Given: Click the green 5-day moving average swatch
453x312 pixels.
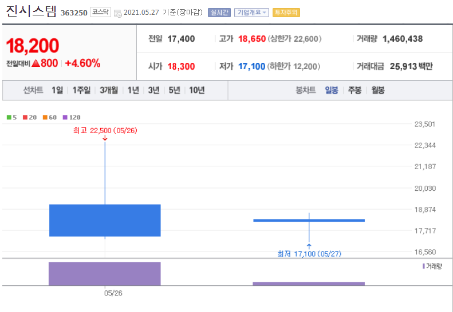Looking at the screenshot, I should point(9,117).
